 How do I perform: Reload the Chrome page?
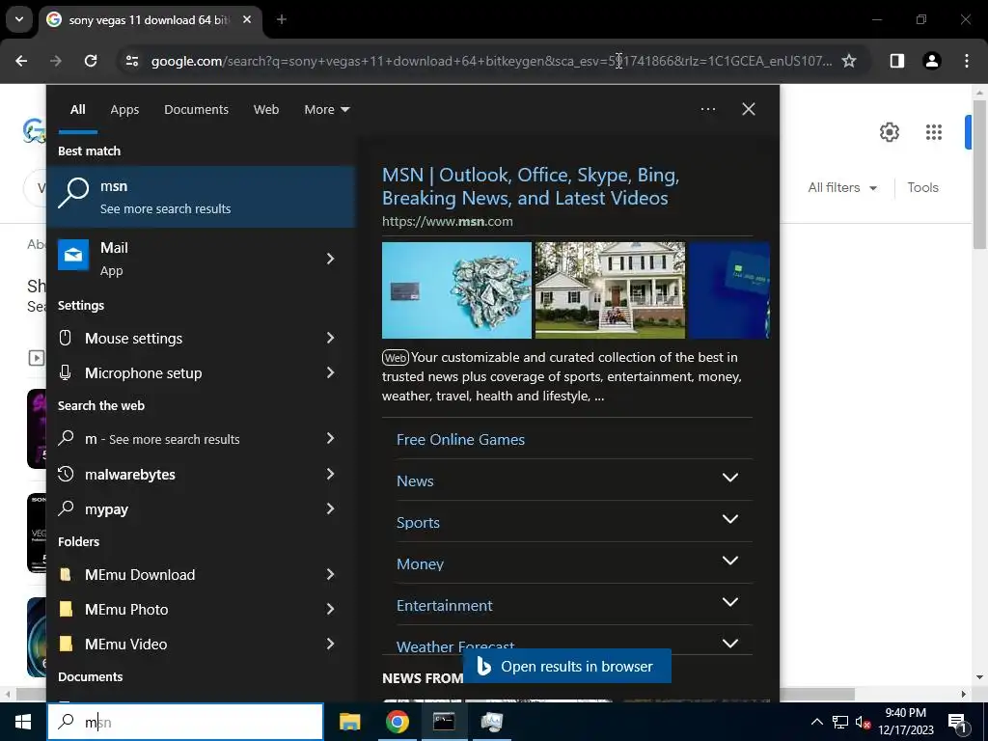(91, 61)
